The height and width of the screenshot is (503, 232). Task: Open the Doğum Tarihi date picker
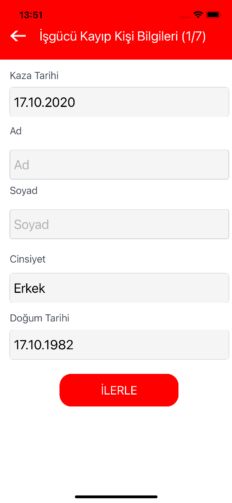[119, 344]
